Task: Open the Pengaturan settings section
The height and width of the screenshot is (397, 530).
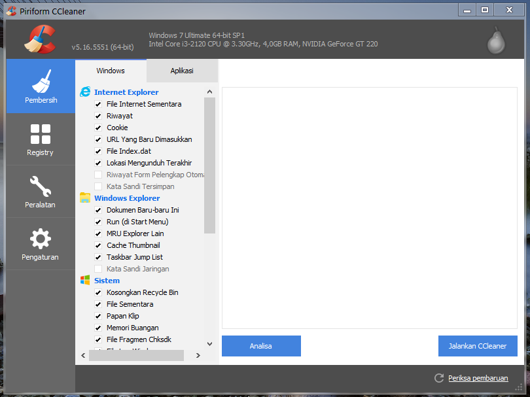Action: pyautogui.click(x=41, y=244)
